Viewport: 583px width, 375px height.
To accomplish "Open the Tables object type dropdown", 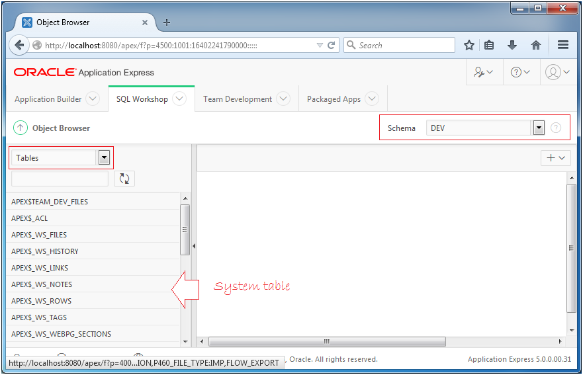I will coord(61,157).
